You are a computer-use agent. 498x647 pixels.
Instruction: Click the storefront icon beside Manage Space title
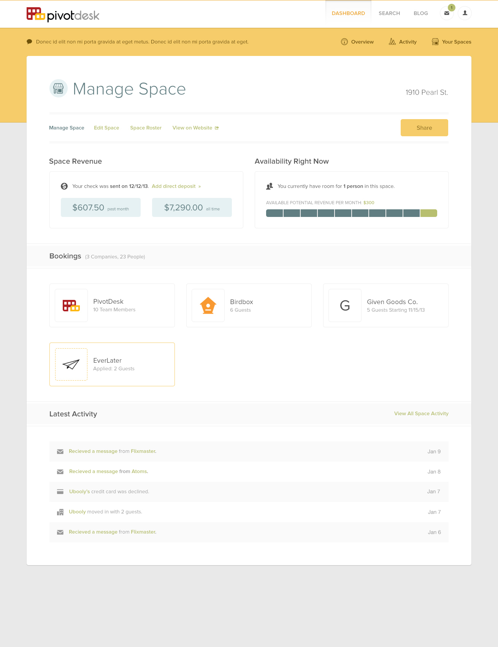tap(59, 88)
